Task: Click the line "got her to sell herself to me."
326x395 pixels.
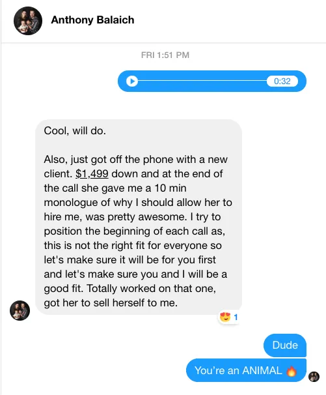Action: (x=111, y=303)
